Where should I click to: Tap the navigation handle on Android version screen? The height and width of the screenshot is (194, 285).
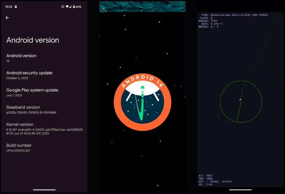point(44,190)
